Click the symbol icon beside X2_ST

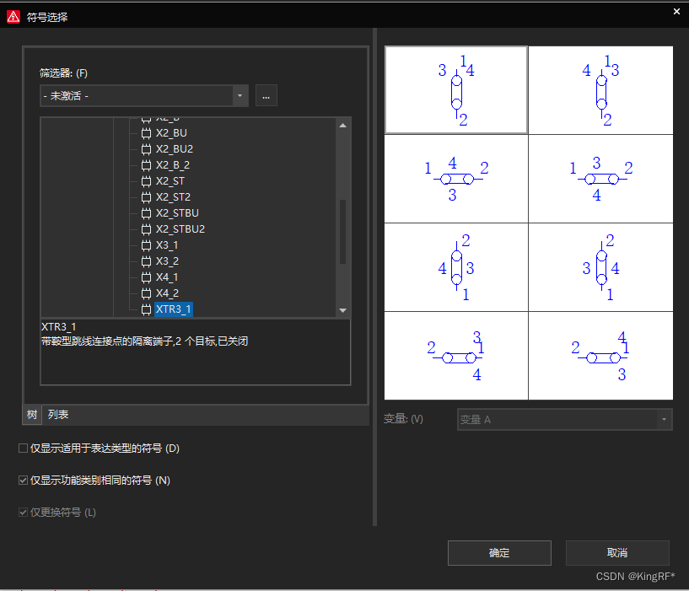(147, 181)
